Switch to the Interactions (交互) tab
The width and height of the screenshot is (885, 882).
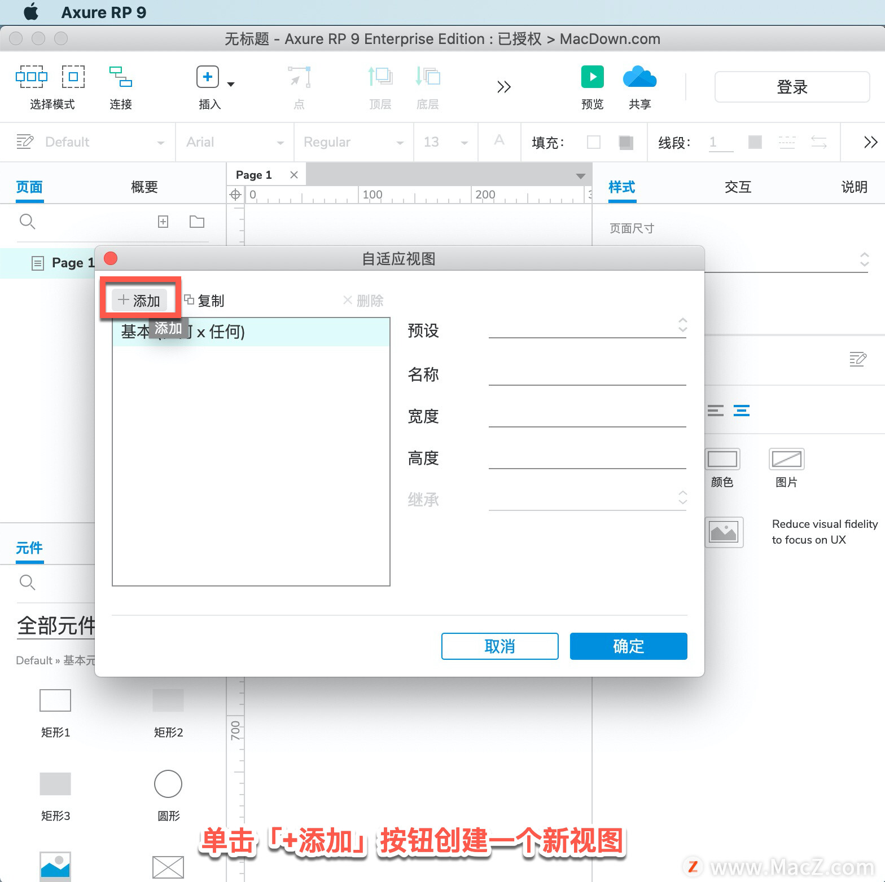738,187
